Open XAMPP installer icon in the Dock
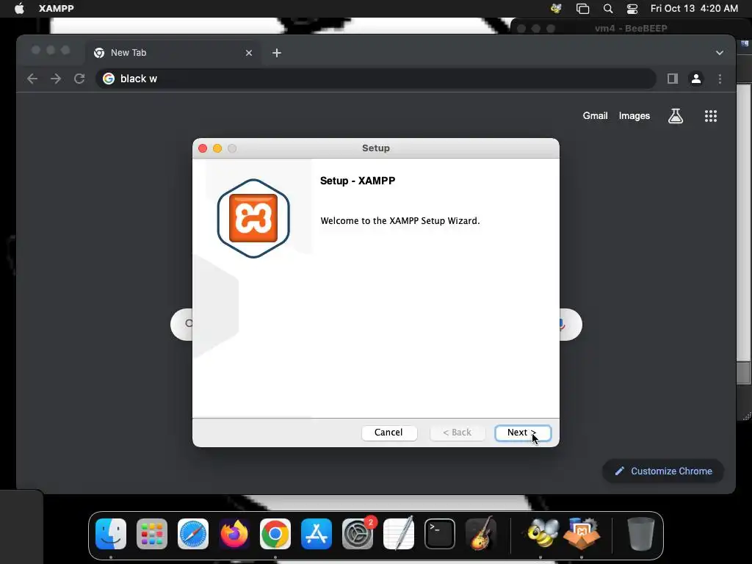This screenshot has height=564, width=752. (x=582, y=533)
